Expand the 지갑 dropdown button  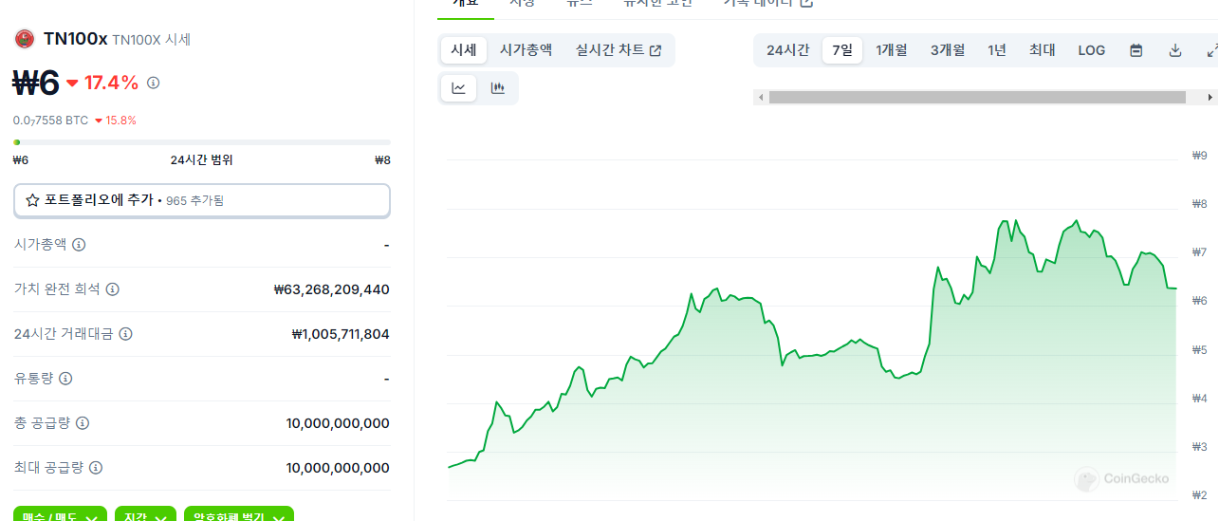tap(145, 517)
